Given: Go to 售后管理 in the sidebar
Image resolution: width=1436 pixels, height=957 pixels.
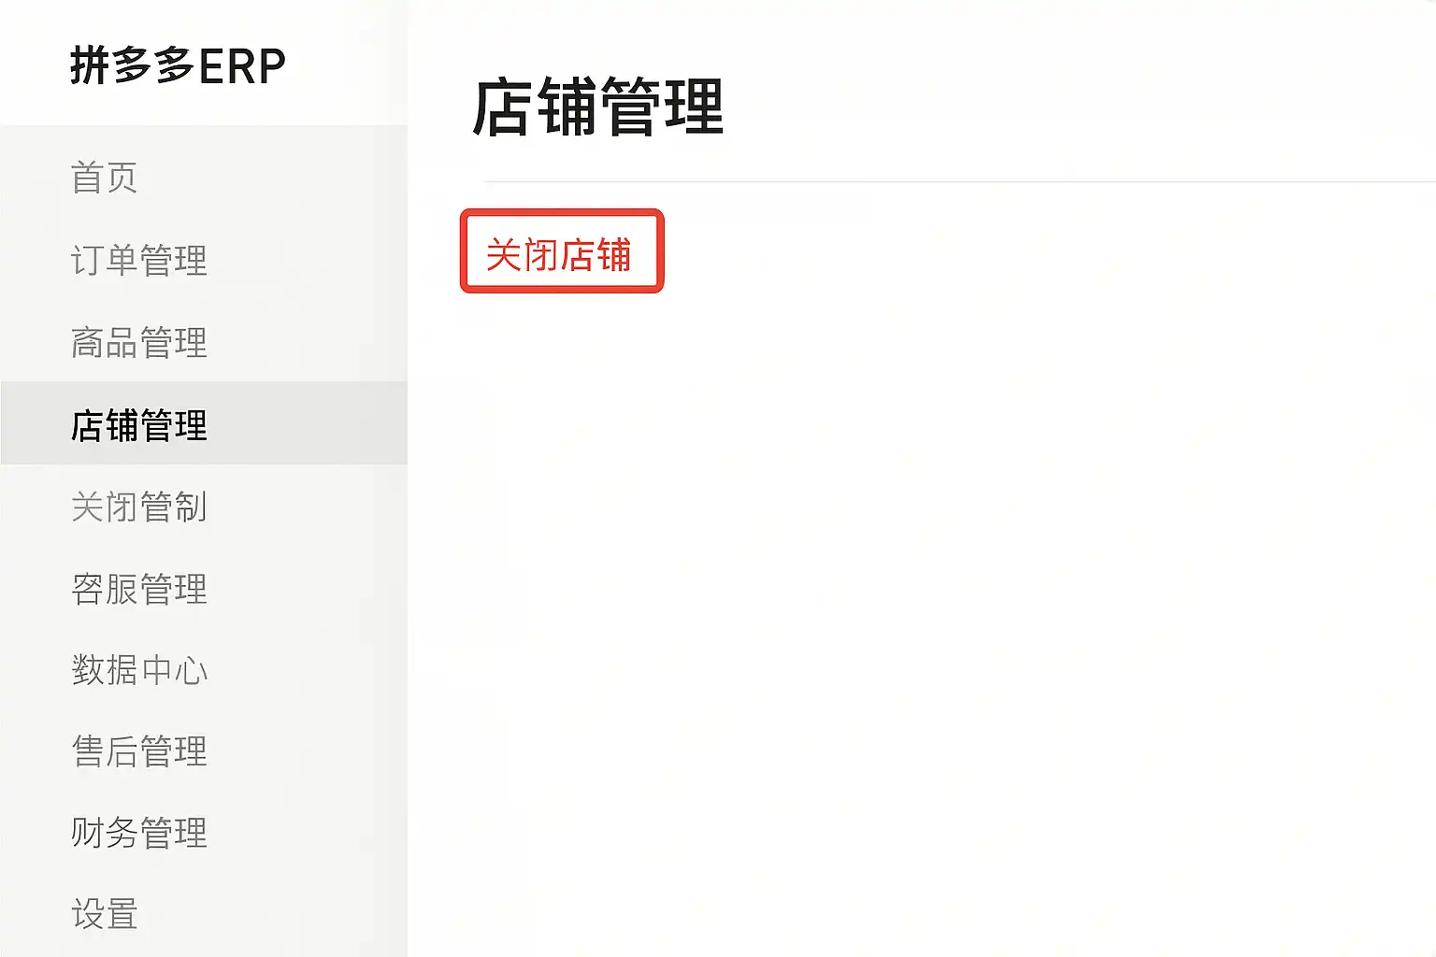Looking at the screenshot, I should coord(204,750).
